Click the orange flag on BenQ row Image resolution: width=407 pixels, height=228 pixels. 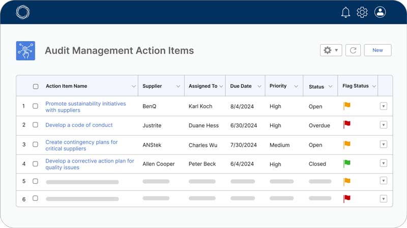[x=347, y=106]
